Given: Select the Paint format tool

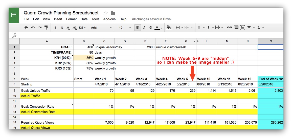Looking at the screenshot, I should click(46, 28).
